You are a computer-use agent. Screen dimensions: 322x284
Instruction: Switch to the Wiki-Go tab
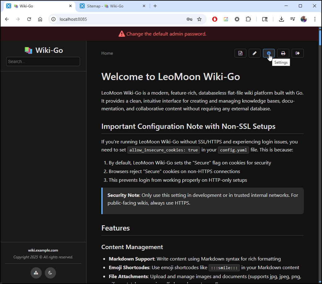click(39, 6)
